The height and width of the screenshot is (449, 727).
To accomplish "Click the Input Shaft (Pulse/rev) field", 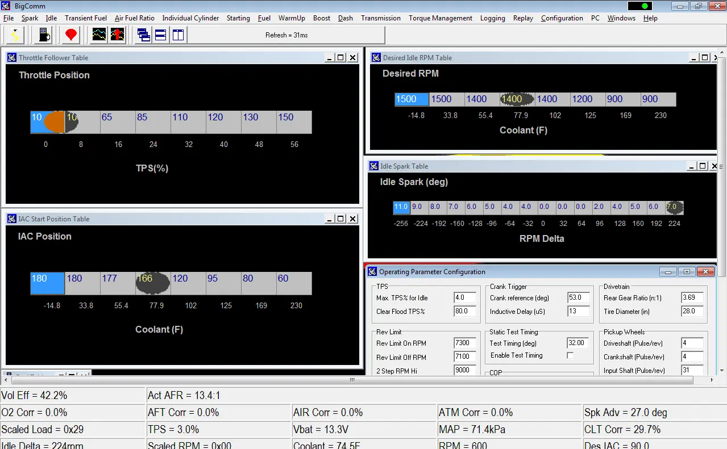I will point(692,370).
